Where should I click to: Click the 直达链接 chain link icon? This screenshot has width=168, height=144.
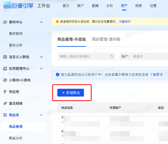[x=5, y=103]
